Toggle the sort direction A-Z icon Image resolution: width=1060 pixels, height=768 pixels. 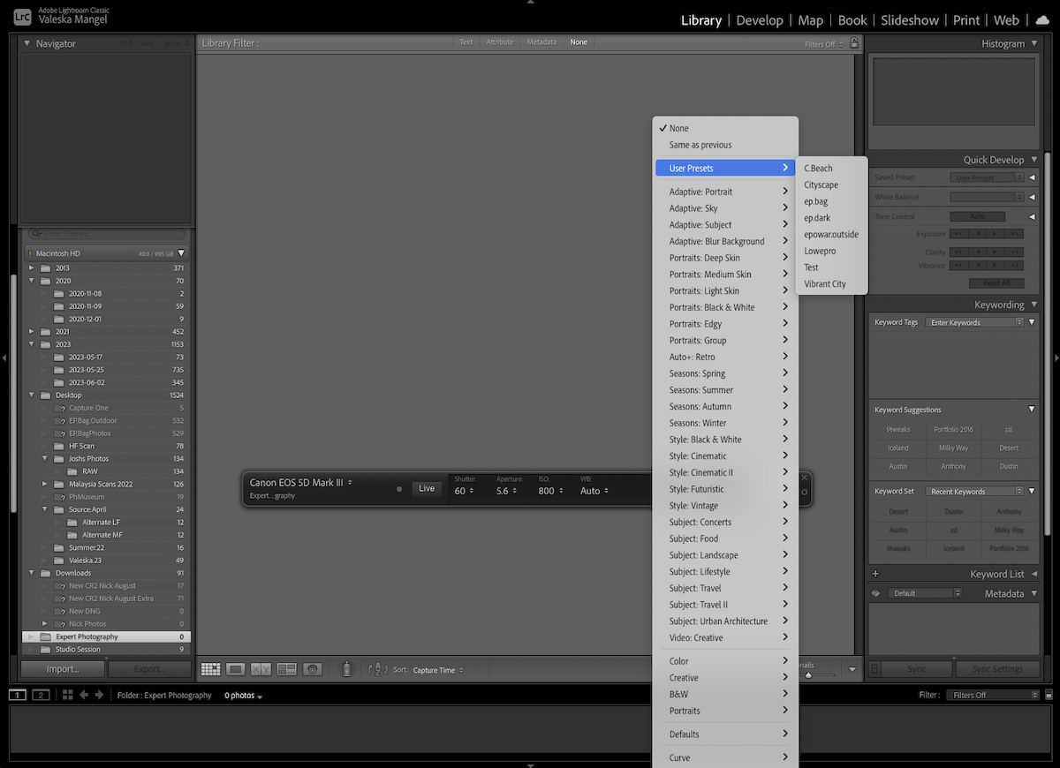point(376,670)
